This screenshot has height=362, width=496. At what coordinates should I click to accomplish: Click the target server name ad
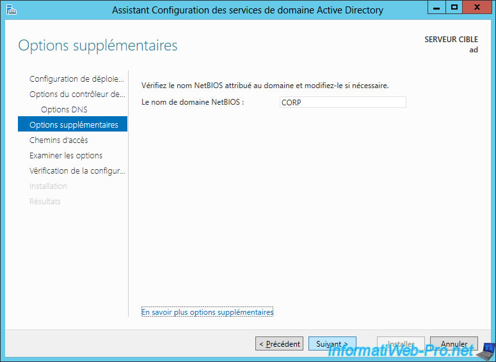[x=474, y=50]
